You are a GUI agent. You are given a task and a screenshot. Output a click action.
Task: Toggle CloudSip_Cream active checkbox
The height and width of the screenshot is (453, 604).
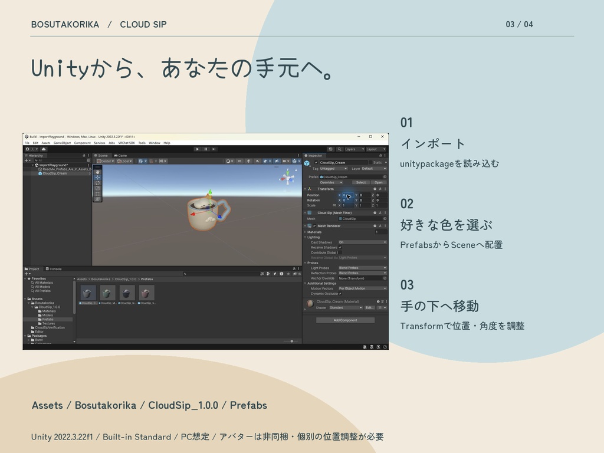pyautogui.click(x=316, y=163)
